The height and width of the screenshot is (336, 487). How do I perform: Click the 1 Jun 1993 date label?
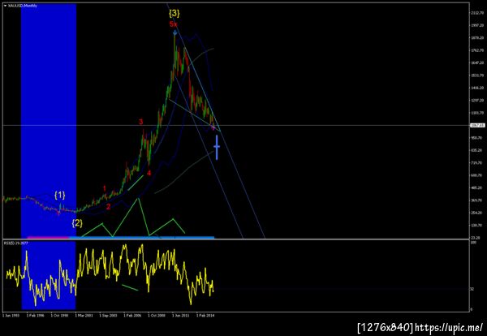[11, 316]
